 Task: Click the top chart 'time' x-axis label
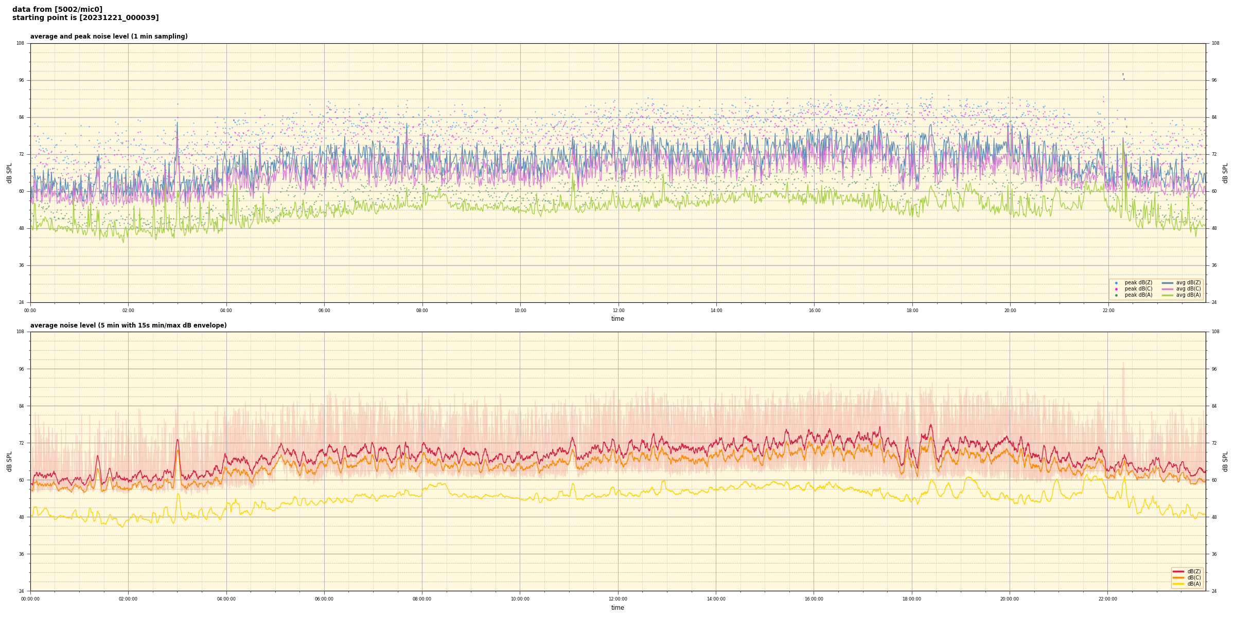[617, 319]
